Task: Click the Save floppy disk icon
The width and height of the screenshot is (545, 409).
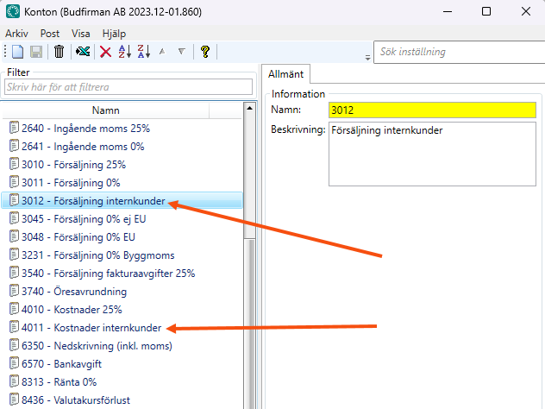Action: pos(36,52)
